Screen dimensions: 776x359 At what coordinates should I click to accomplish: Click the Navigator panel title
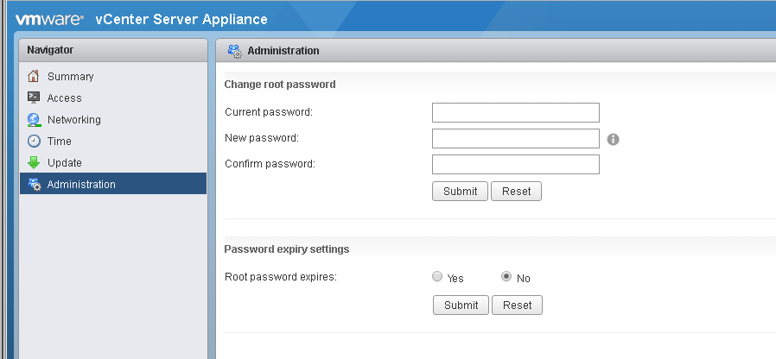tap(50, 50)
